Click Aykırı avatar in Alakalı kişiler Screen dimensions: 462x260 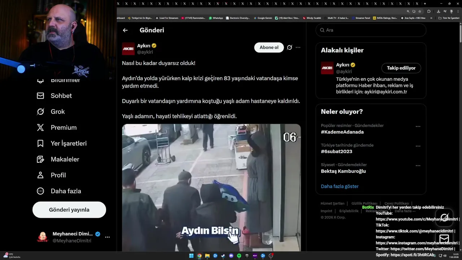point(327,68)
